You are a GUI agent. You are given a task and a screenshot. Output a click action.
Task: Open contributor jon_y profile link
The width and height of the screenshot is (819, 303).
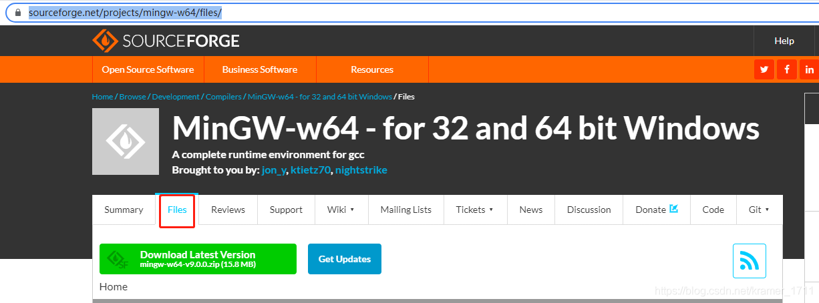[273, 170]
